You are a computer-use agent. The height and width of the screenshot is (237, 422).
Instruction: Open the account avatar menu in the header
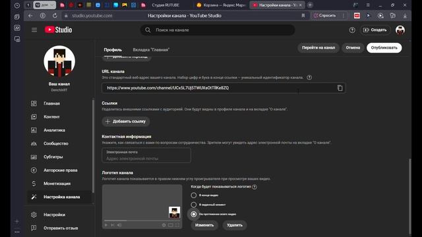coord(400,30)
